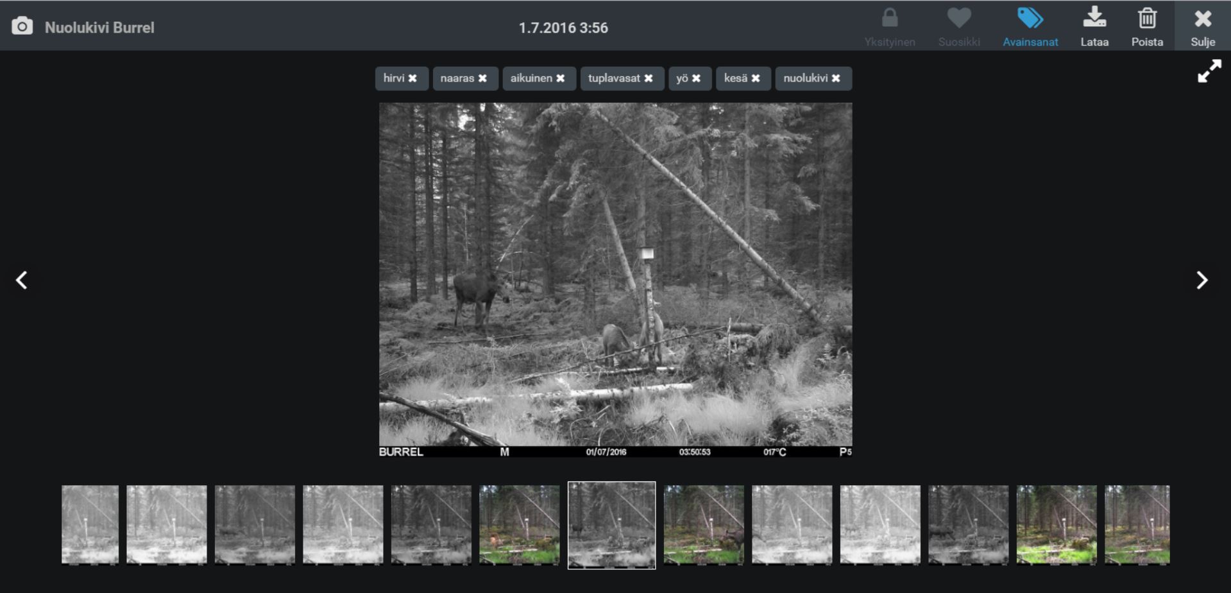The height and width of the screenshot is (593, 1231).
Task: Open the third thumbnail in filmstrip
Action: (255, 524)
